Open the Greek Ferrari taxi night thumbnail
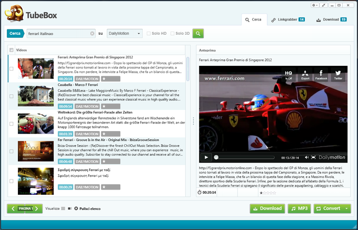Screen dimensions: 358x230 36,181
